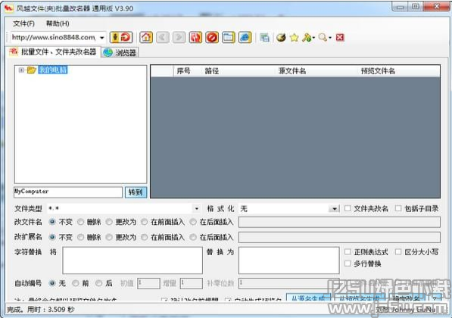Click the yellow star favorites icon
The width and height of the screenshot is (452, 318).
(295, 38)
